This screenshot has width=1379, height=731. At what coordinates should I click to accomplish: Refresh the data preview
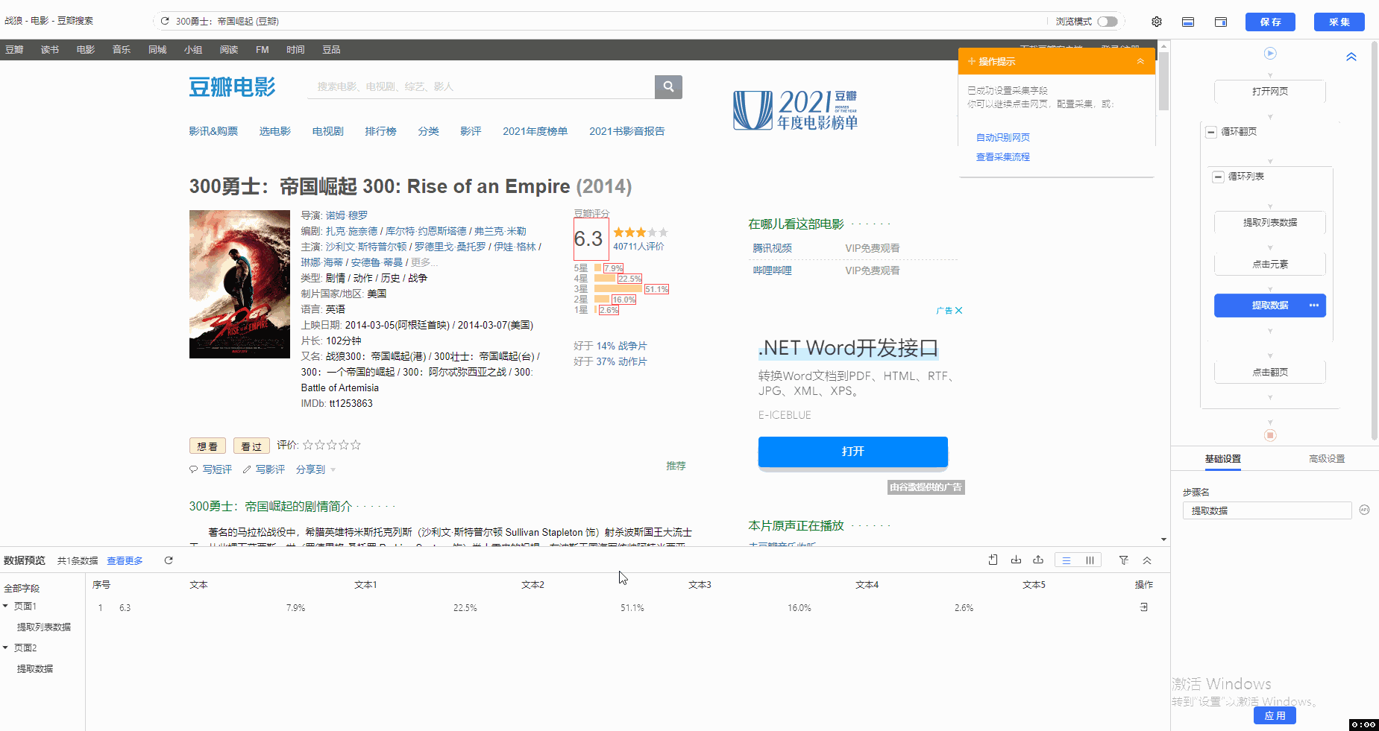pos(169,560)
